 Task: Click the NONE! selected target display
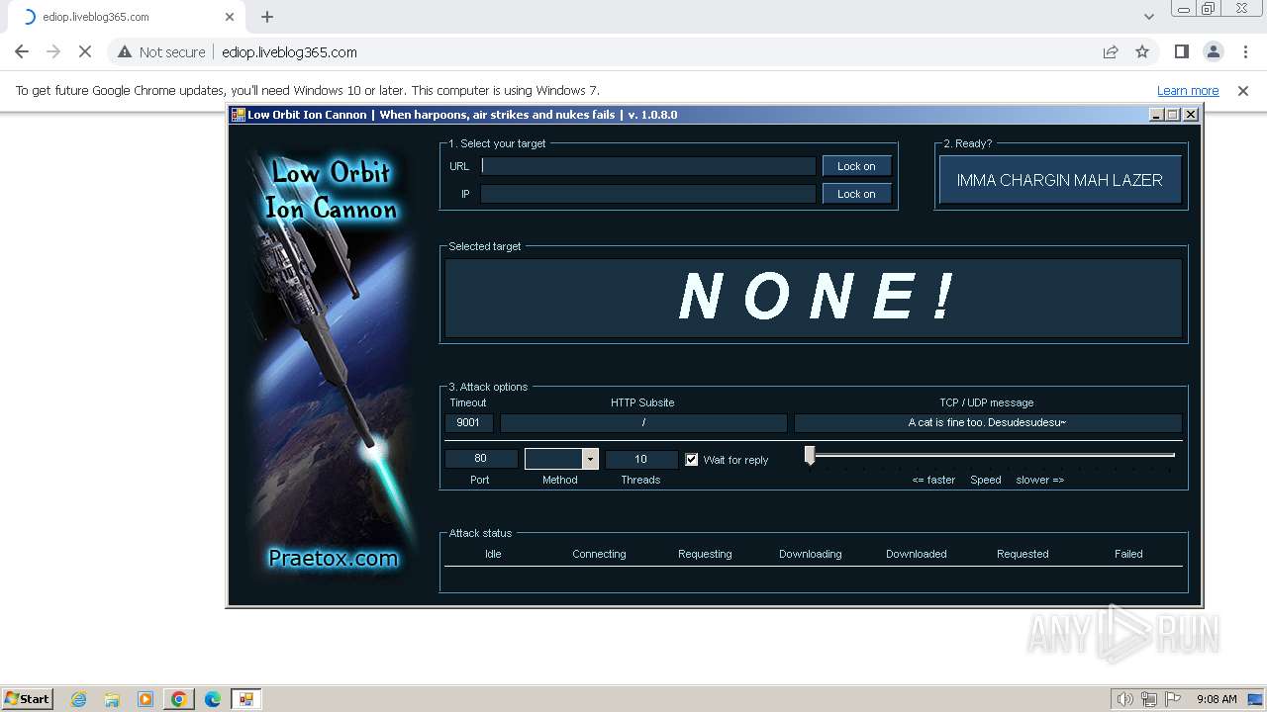pos(814,298)
